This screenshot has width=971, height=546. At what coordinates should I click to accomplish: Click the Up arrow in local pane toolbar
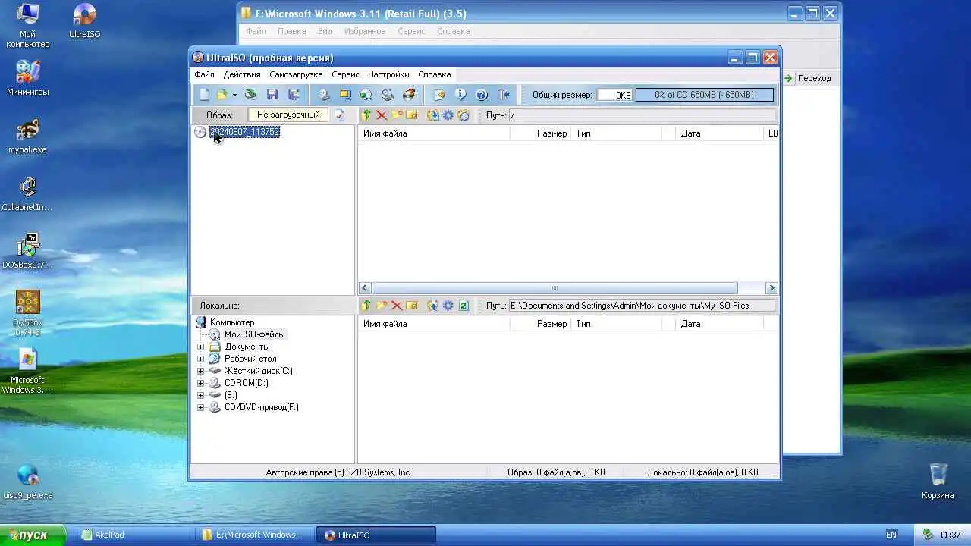[366, 306]
